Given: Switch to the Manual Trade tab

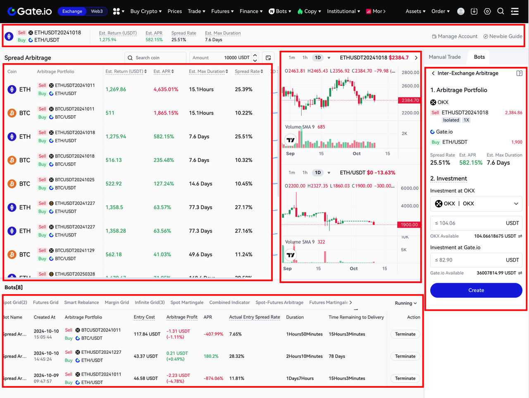Looking at the screenshot, I should [x=444, y=57].
